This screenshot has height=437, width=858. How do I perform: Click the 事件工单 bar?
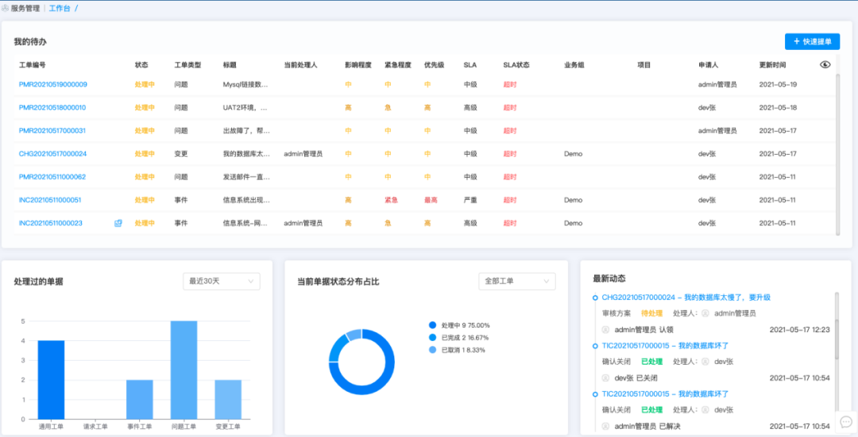[x=140, y=399]
